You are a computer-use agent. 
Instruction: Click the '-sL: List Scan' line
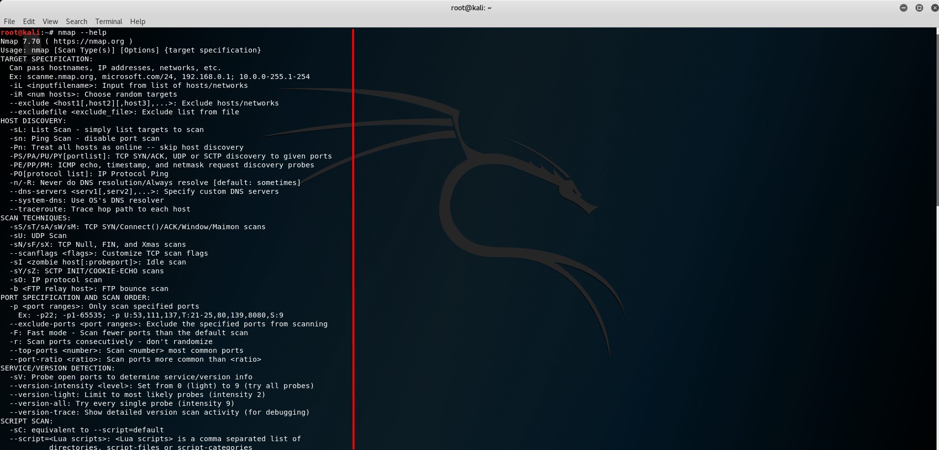(107, 130)
